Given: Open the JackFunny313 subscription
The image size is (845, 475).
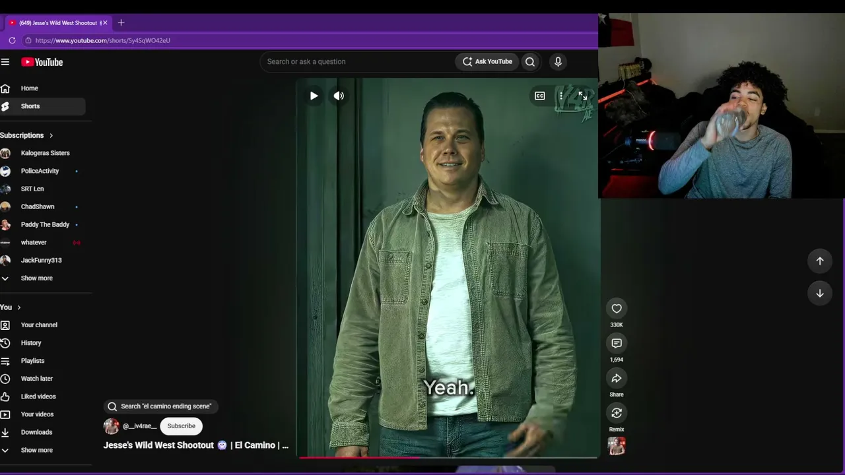Looking at the screenshot, I should click(43, 260).
